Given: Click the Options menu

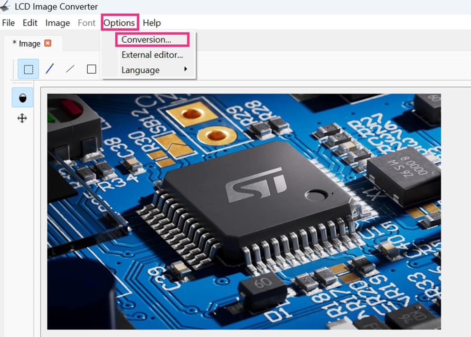Looking at the screenshot, I should (x=119, y=23).
